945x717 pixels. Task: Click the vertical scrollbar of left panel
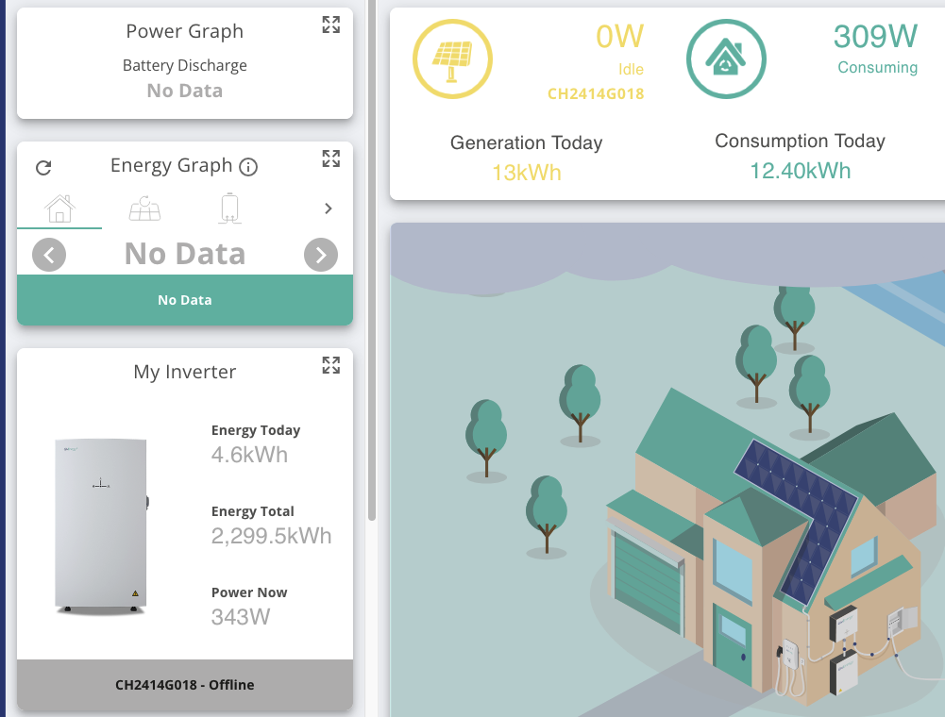point(372,260)
